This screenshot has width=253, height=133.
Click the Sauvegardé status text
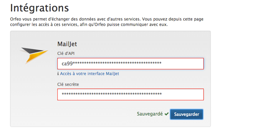click(x=149, y=114)
